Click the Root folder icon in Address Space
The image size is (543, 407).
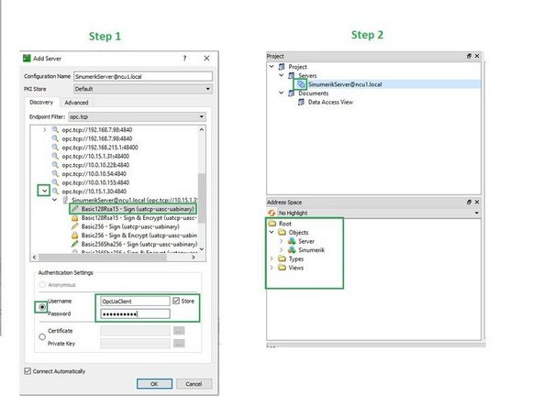coord(272,224)
